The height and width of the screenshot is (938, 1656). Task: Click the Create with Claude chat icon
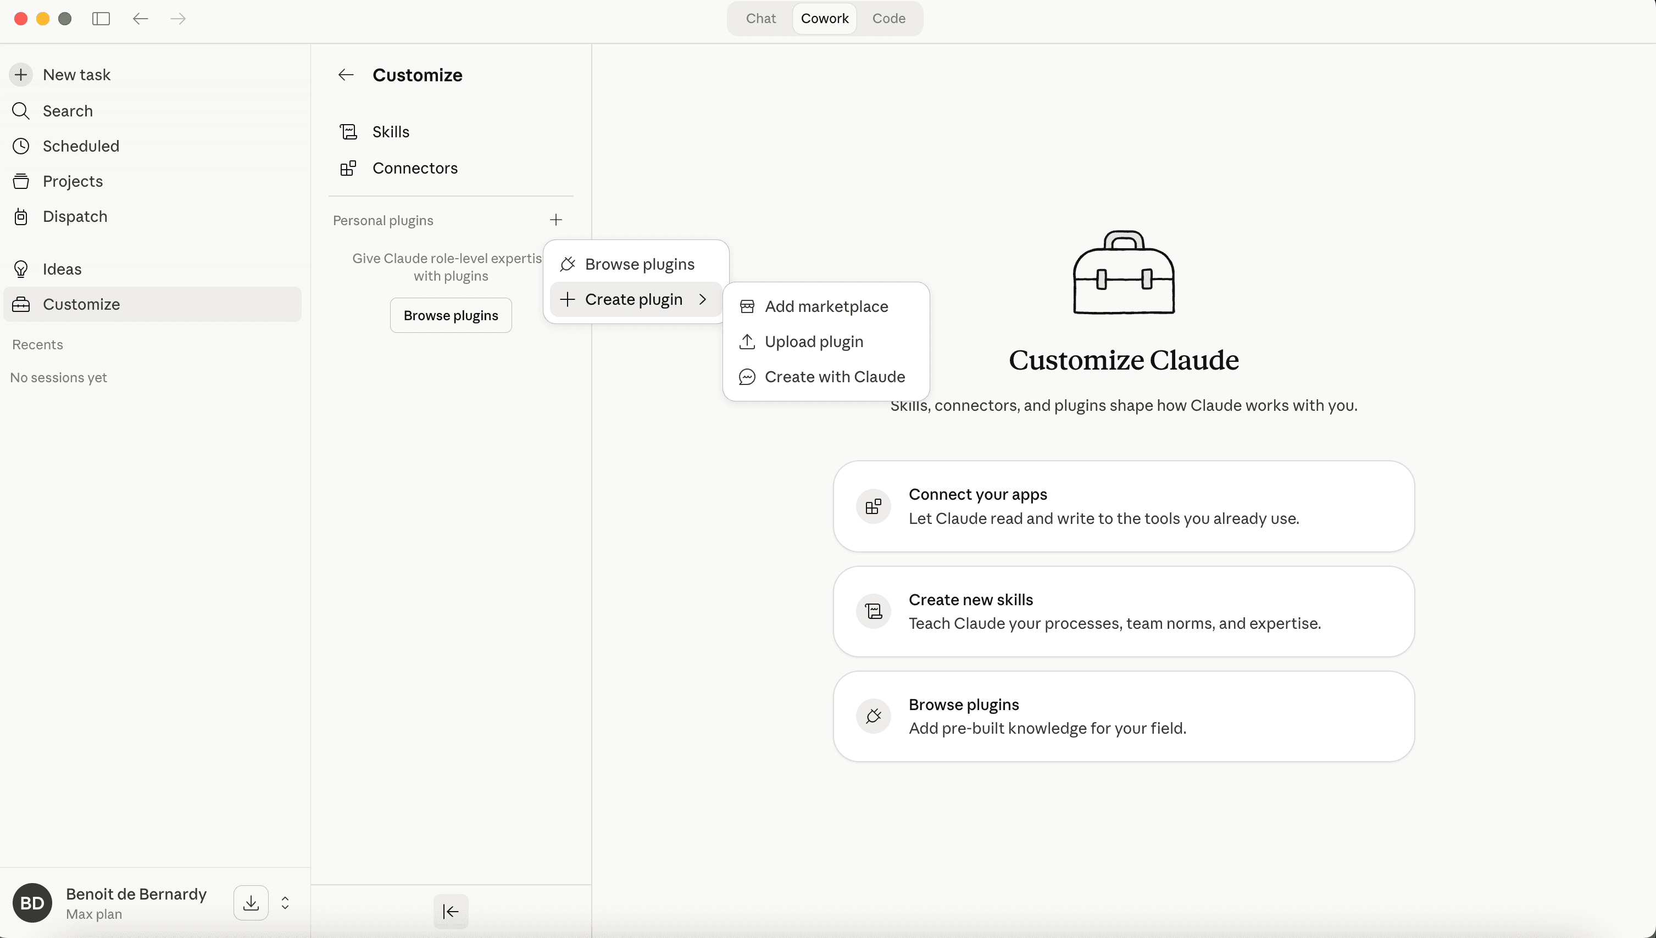(747, 377)
